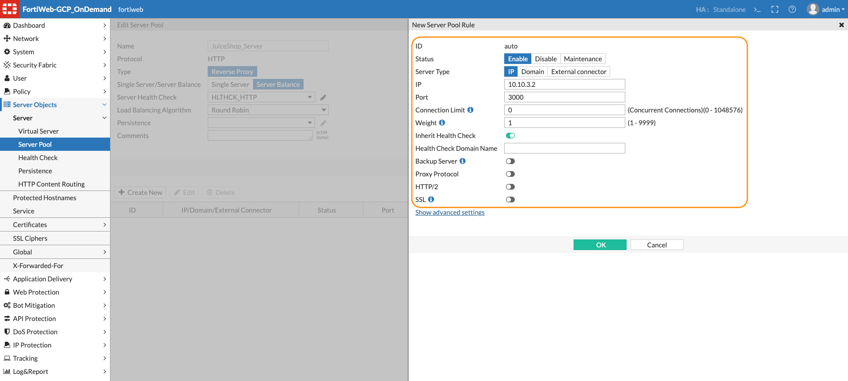Click the Server Objects icon
848x381 pixels.
[x=7, y=105]
